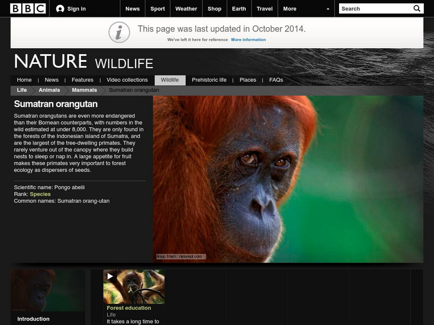
Task: Click the Mammals breadcrumb
Action: pos(85,90)
